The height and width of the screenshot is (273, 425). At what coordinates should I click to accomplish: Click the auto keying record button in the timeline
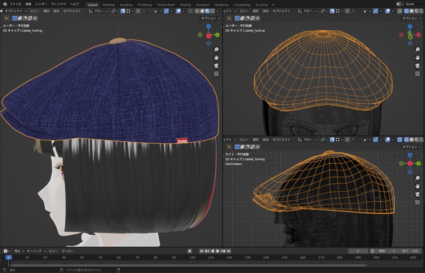pos(190,251)
